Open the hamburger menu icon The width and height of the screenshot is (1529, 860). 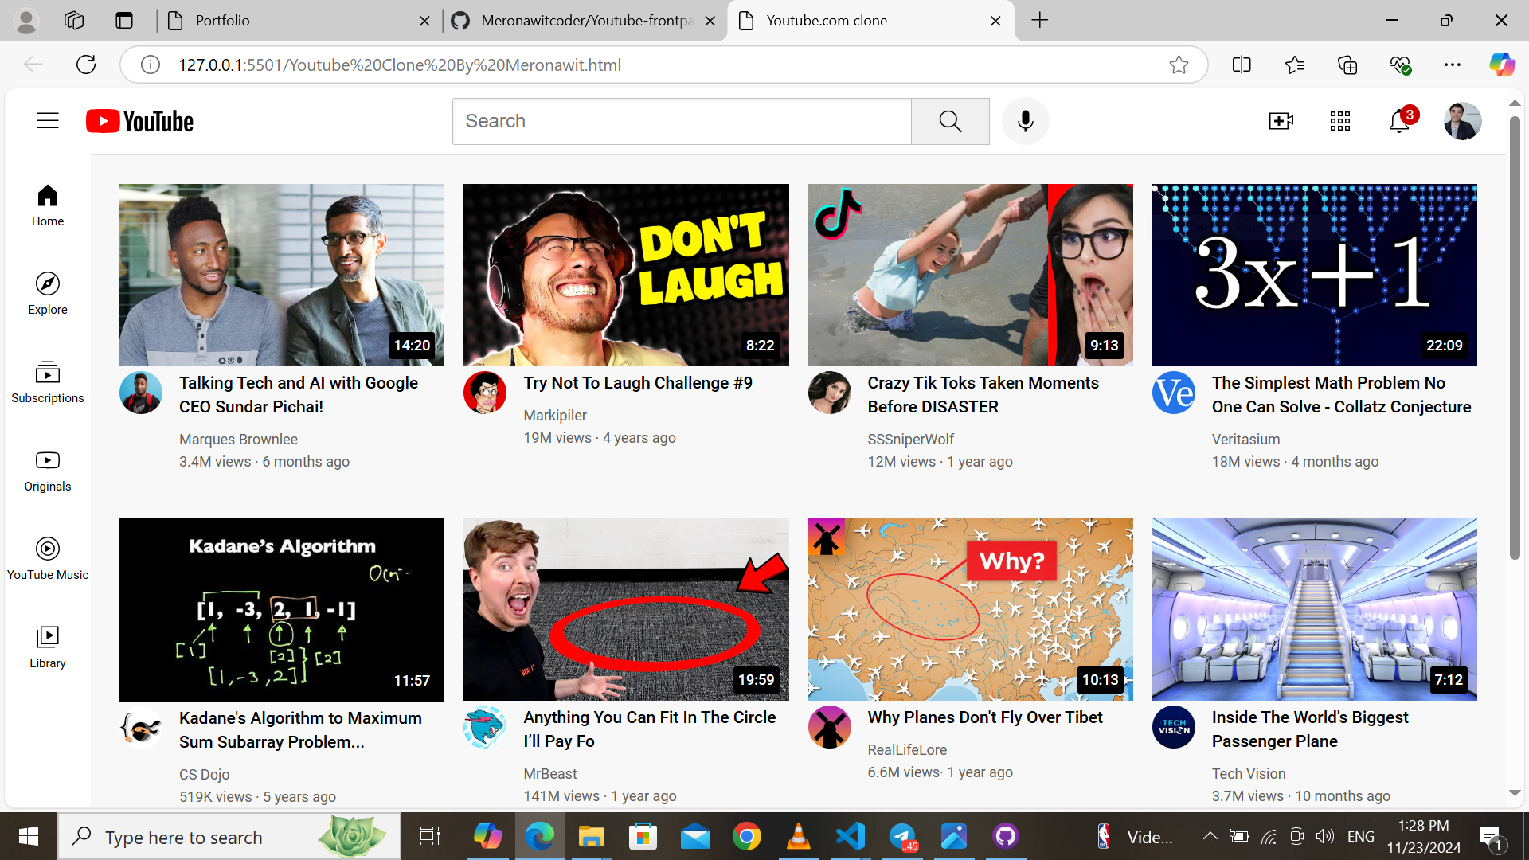(48, 121)
